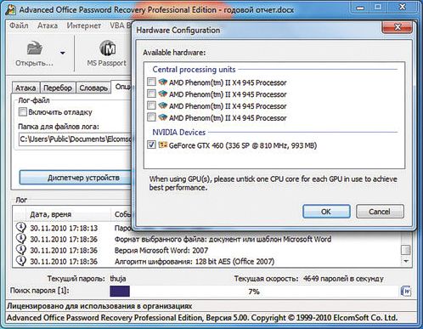Enable the third AMD Phenom CPU checkbox
This screenshot has height=329, width=423.
point(151,105)
